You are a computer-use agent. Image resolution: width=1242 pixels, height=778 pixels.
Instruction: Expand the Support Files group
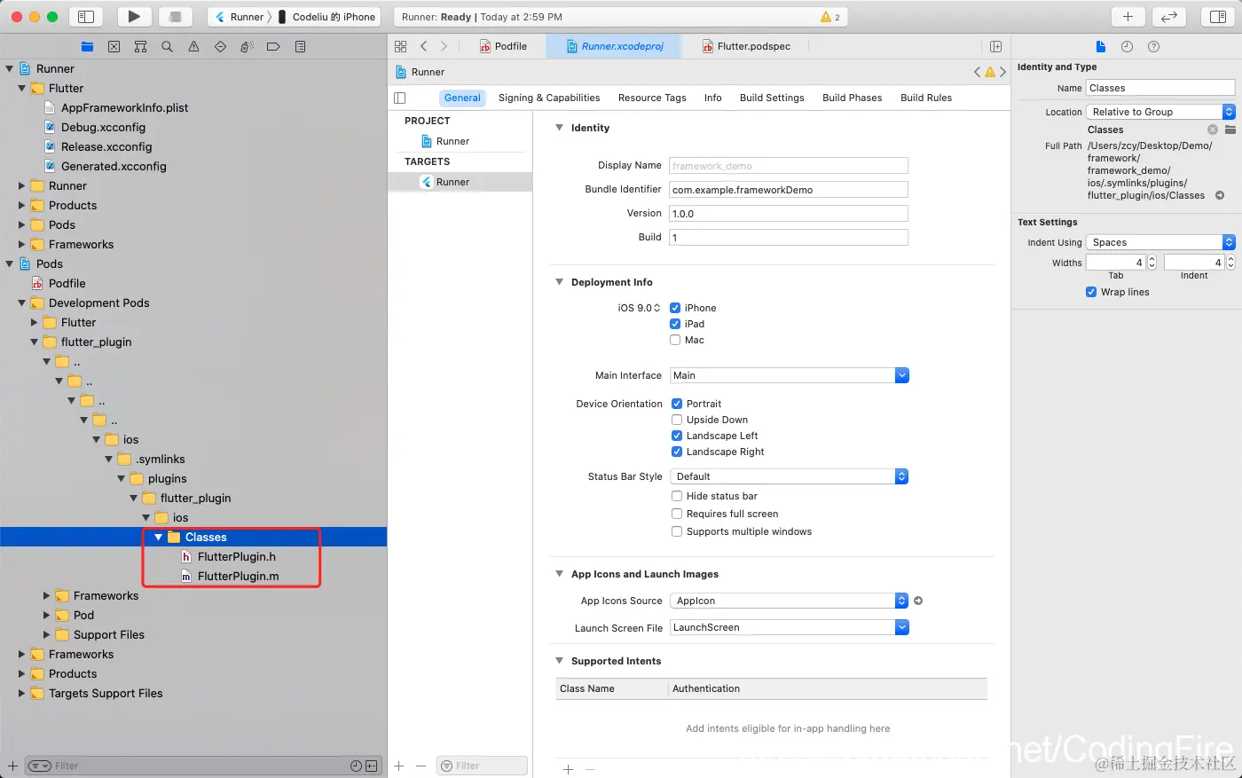point(47,634)
